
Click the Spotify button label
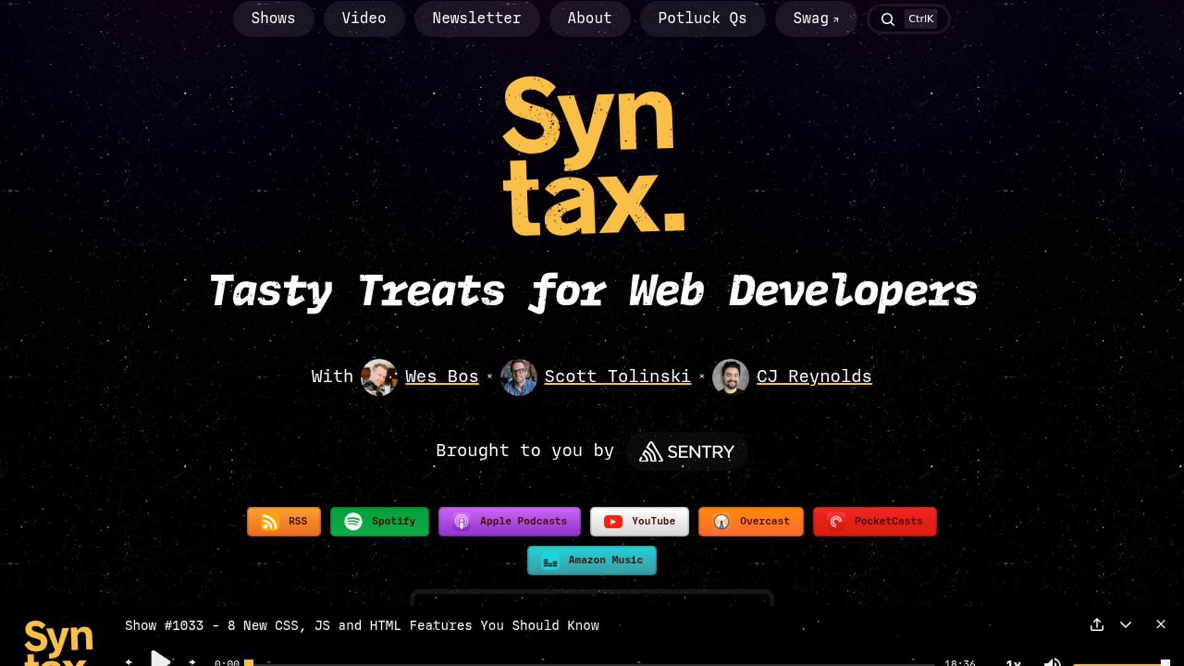[393, 521]
